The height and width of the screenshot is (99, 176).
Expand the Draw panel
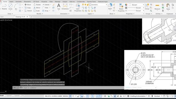point(10,14)
